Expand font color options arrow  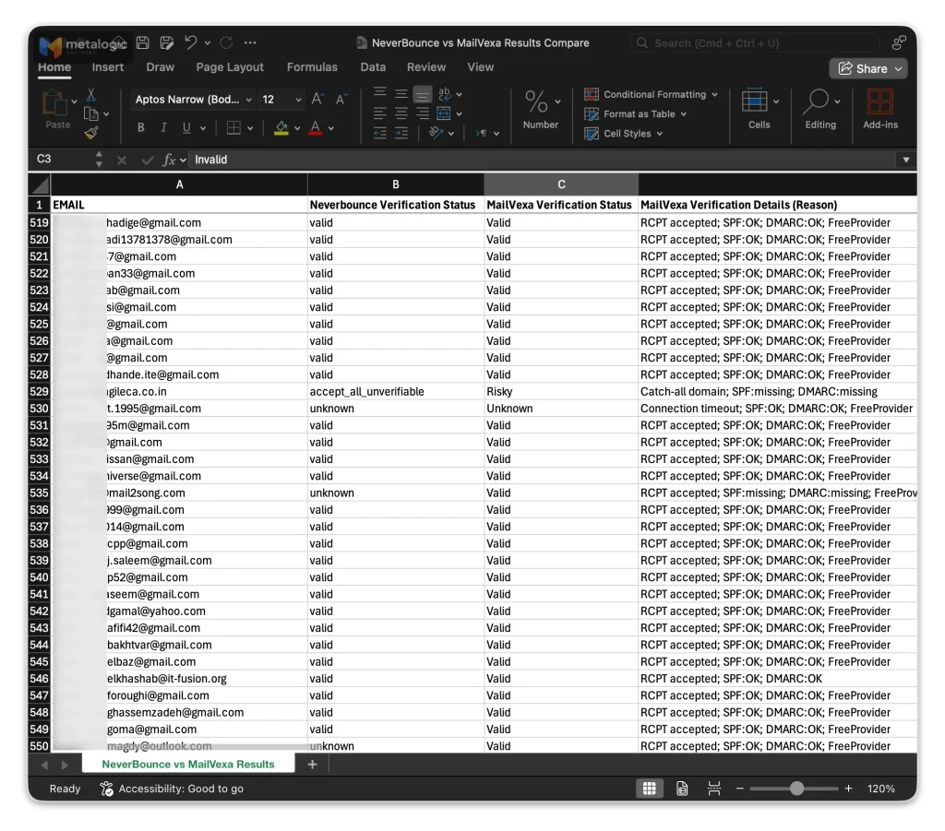[x=331, y=128]
